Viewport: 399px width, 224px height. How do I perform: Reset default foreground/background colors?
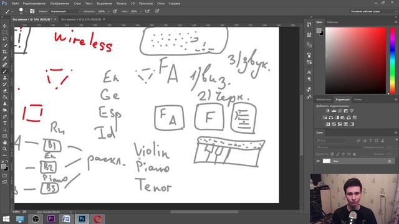(x=2, y=161)
